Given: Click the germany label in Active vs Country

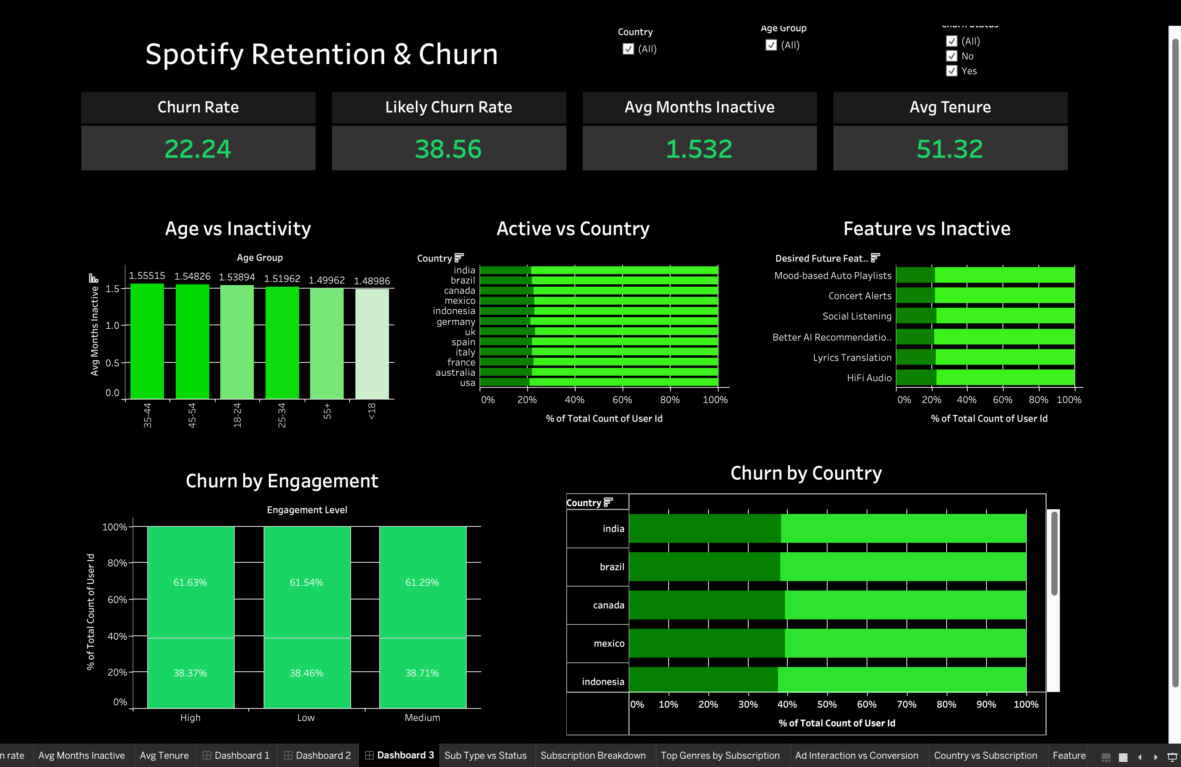Looking at the screenshot, I should [455, 321].
